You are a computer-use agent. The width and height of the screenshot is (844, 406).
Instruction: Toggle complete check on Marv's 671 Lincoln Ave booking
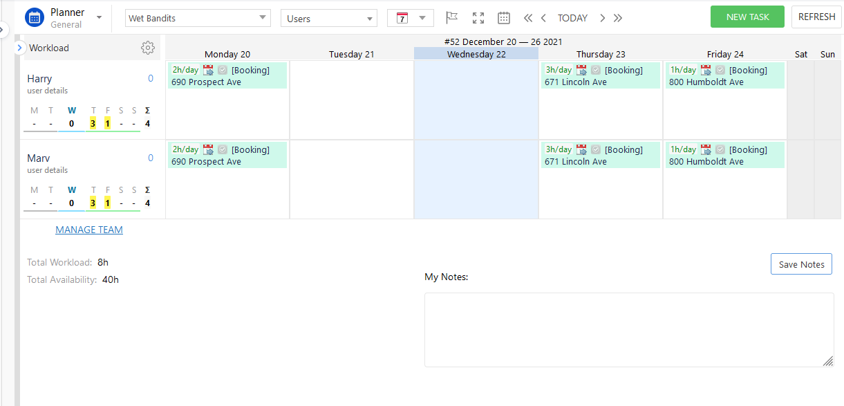pos(596,149)
